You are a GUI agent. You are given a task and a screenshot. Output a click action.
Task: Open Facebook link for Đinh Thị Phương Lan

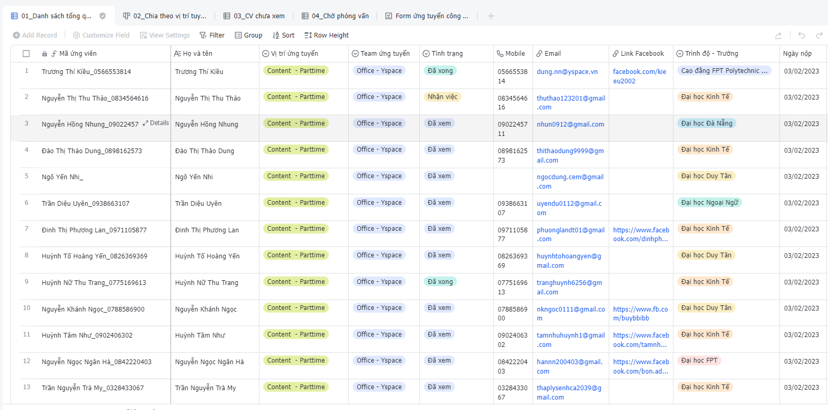[641, 234]
